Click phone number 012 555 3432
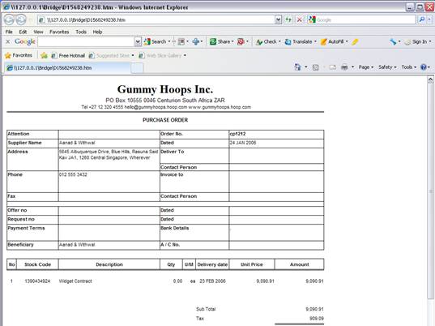The width and height of the screenshot is (435, 326). [x=73, y=174]
